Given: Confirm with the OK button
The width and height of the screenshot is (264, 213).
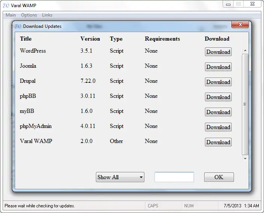Looking at the screenshot, I should pos(219,177).
